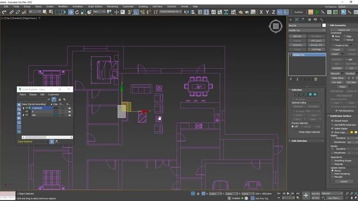This screenshot has height=201, width=358.
Task: Toggle visibility of 0 (default) layer
Action: click(x=27, y=108)
